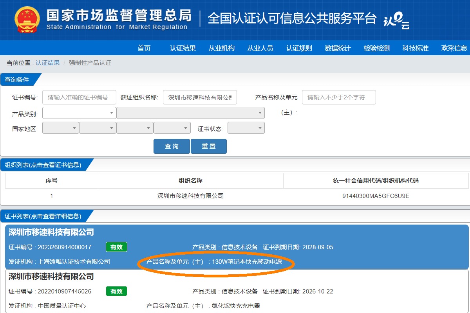
Task: Click the 强制性产品认证 breadcrumb text
Action: click(x=90, y=63)
